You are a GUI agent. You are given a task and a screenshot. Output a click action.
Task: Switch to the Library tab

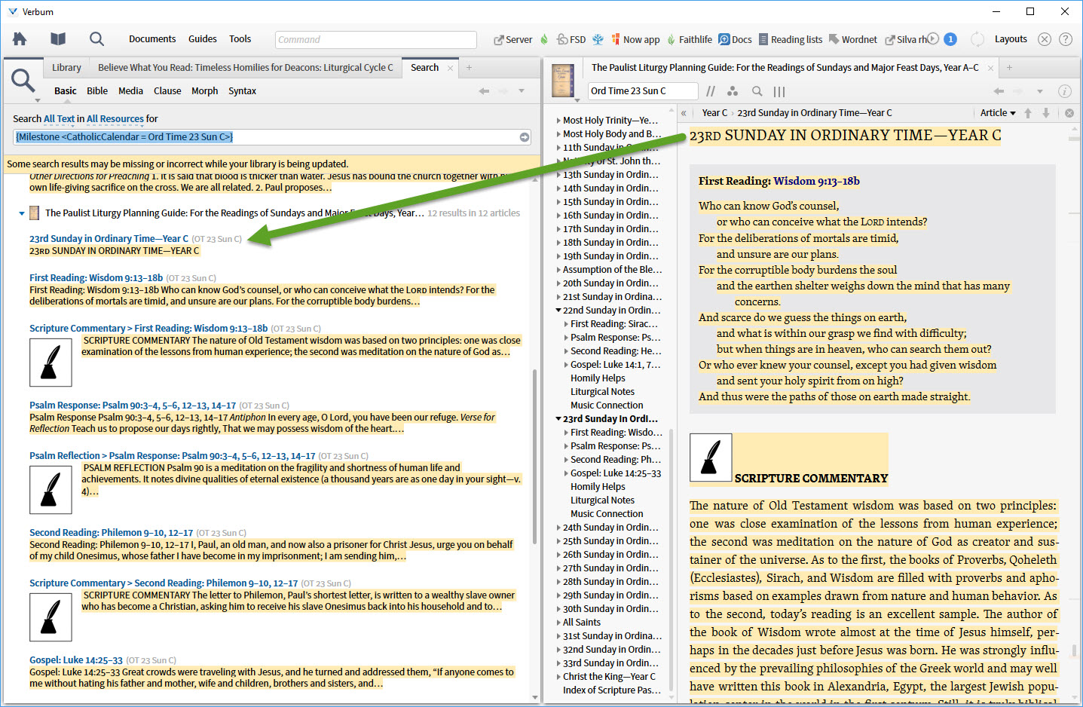[x=66, y=68]
